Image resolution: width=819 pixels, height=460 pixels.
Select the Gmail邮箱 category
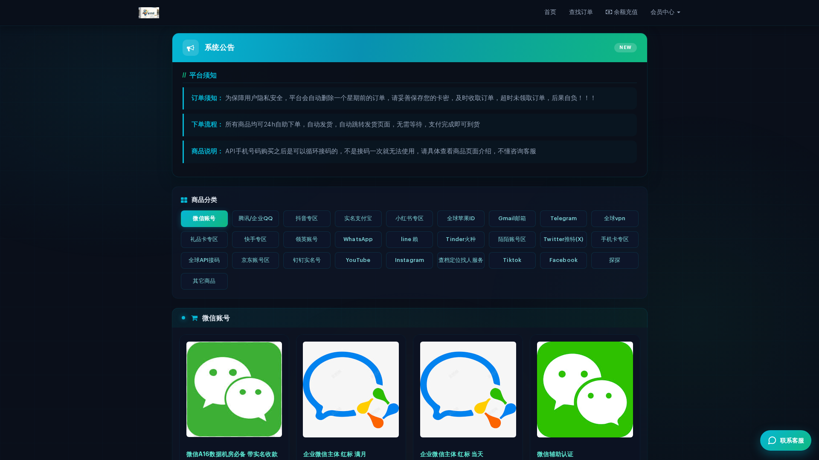512,218
